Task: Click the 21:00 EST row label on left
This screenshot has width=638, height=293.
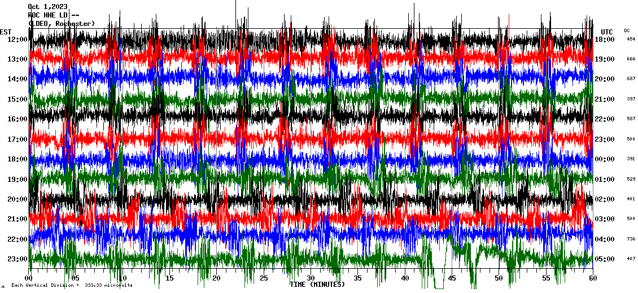Action: [18, 219]
